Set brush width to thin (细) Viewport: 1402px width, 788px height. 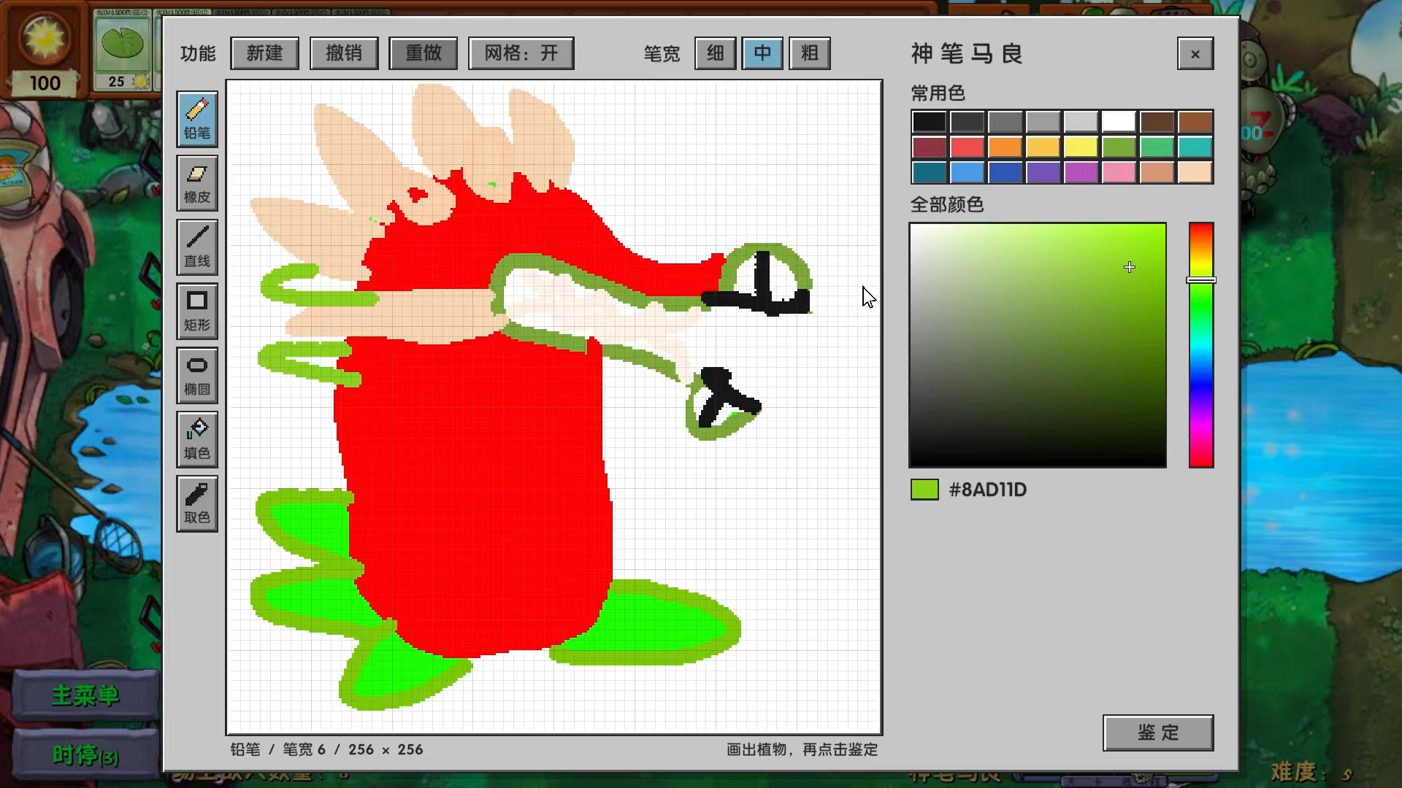coord(715,53)
